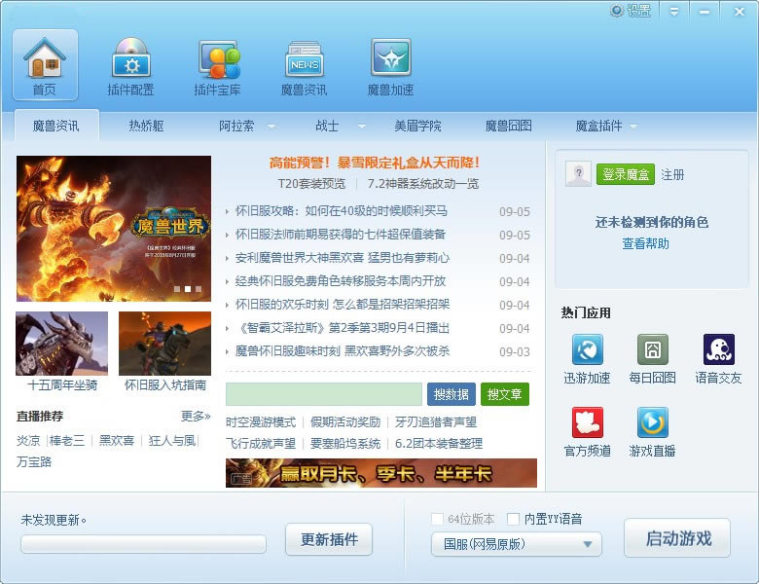The image size is (759, 584).
Task: Open the title bar menu arrow icon
Action: pos(673,11)
